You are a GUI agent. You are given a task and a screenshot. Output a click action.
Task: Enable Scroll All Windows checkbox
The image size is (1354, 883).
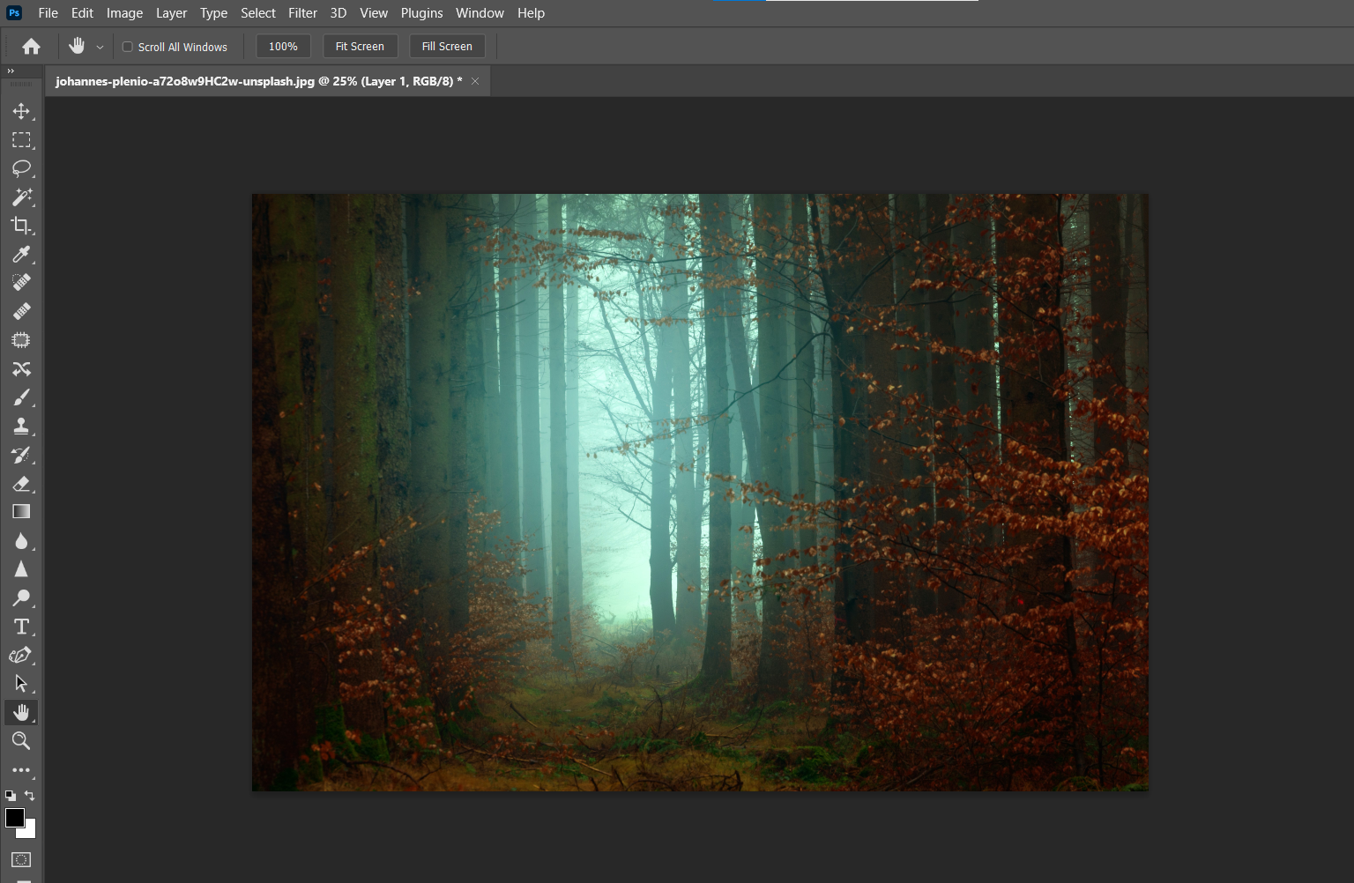pyautogui.click(x=128, y=47)
